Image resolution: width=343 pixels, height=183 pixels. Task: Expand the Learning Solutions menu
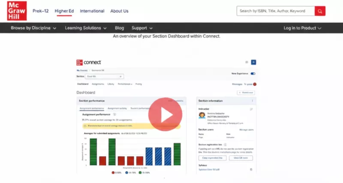[86, 28]
